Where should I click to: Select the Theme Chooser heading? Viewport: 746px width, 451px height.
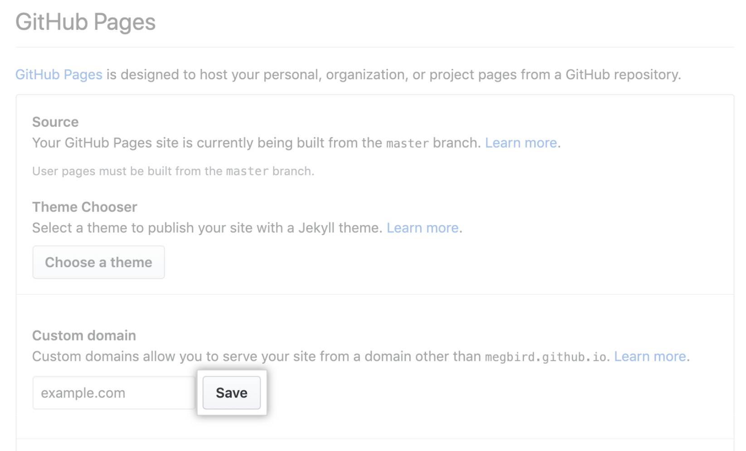(x=85, y=207)
